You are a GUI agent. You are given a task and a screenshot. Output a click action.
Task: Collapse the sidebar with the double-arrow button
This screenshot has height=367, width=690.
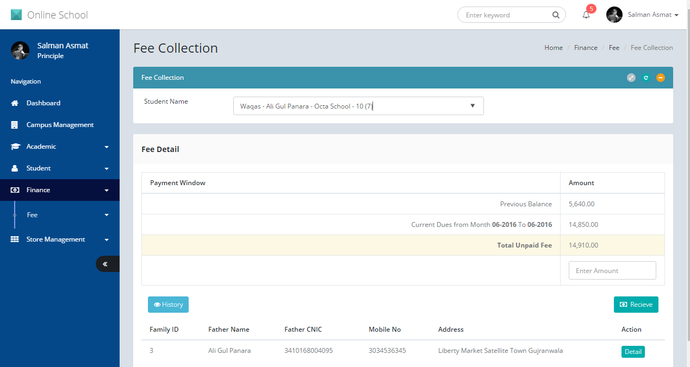click(x=106, y=264)
